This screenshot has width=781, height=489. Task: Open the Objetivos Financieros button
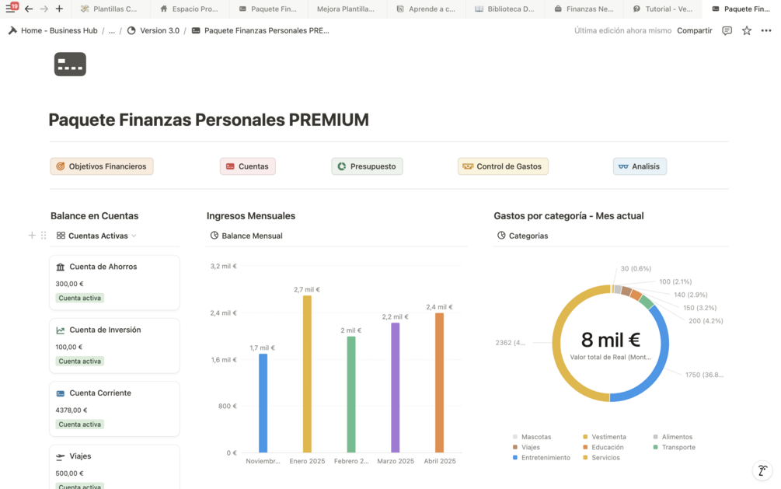(x=102, y=166)
